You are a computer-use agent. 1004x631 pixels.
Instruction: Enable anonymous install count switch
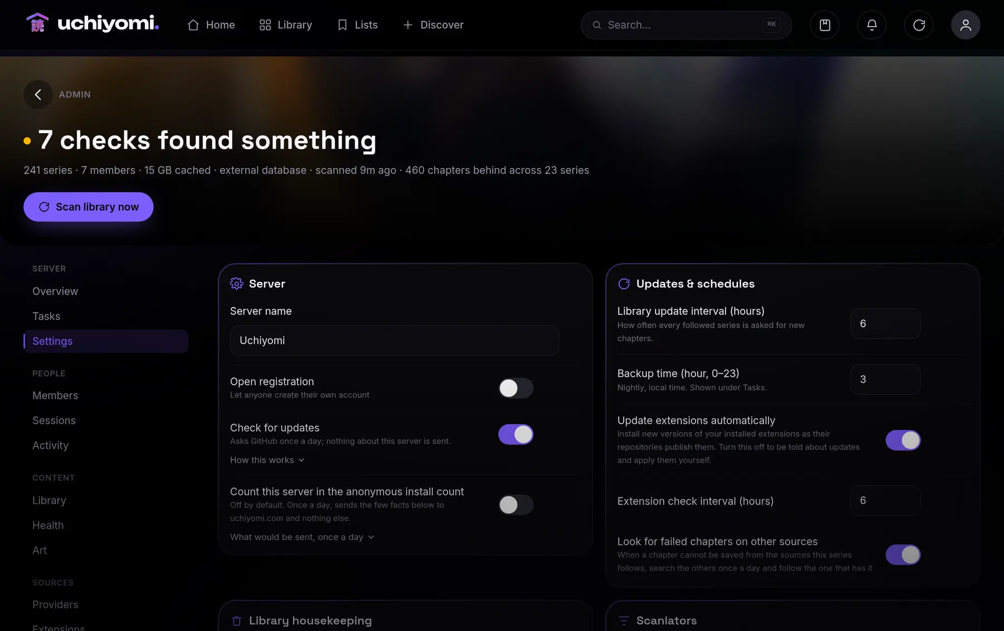click(x=516, y=505)
